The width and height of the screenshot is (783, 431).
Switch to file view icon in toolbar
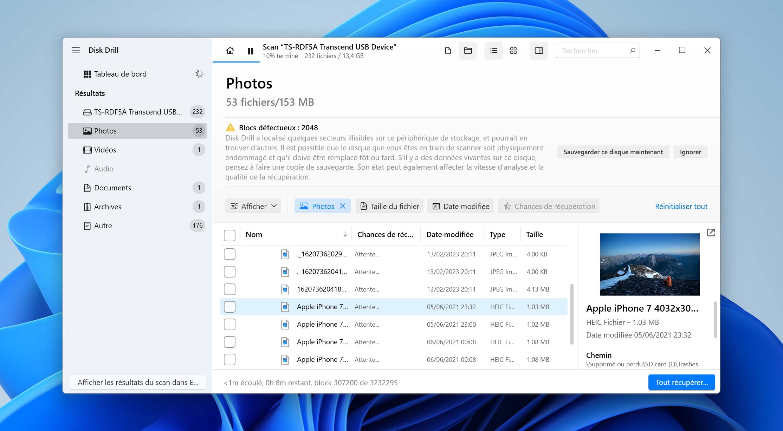pos(448,51)
